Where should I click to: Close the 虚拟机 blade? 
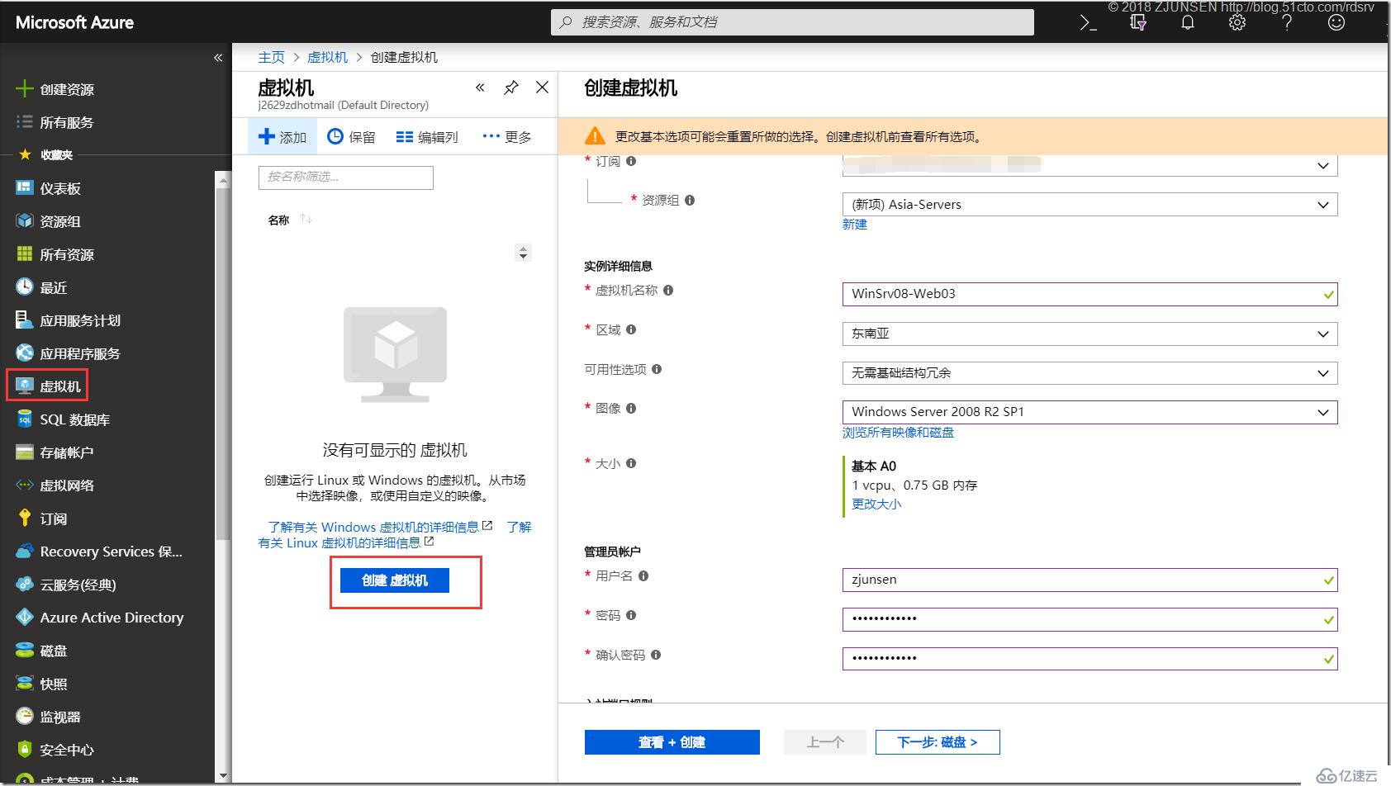(x=542, y=88)
